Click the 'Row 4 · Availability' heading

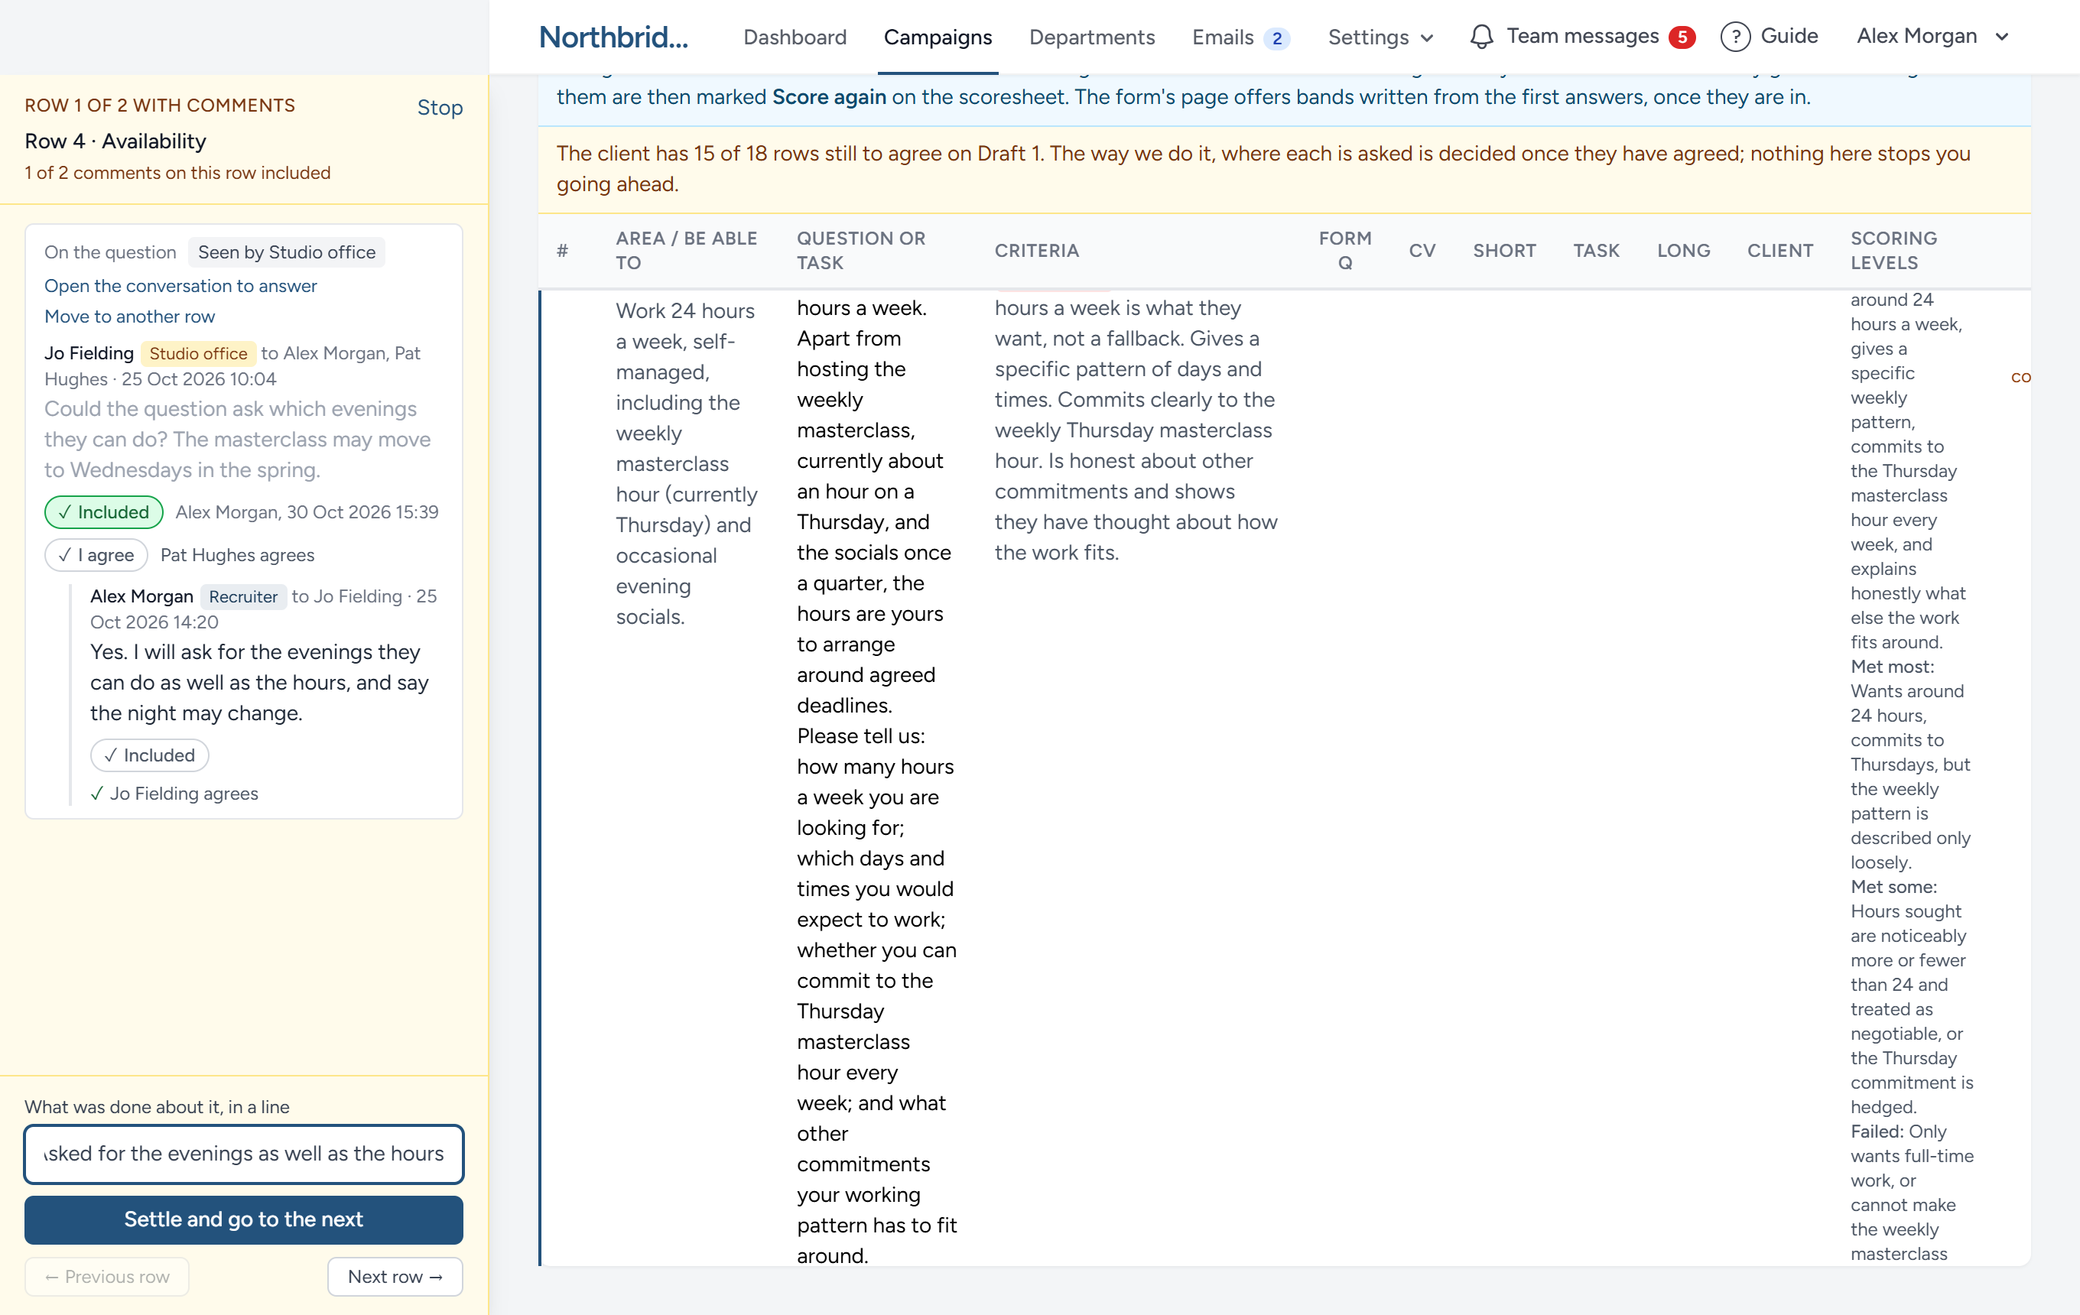click(x=115, y=141)
